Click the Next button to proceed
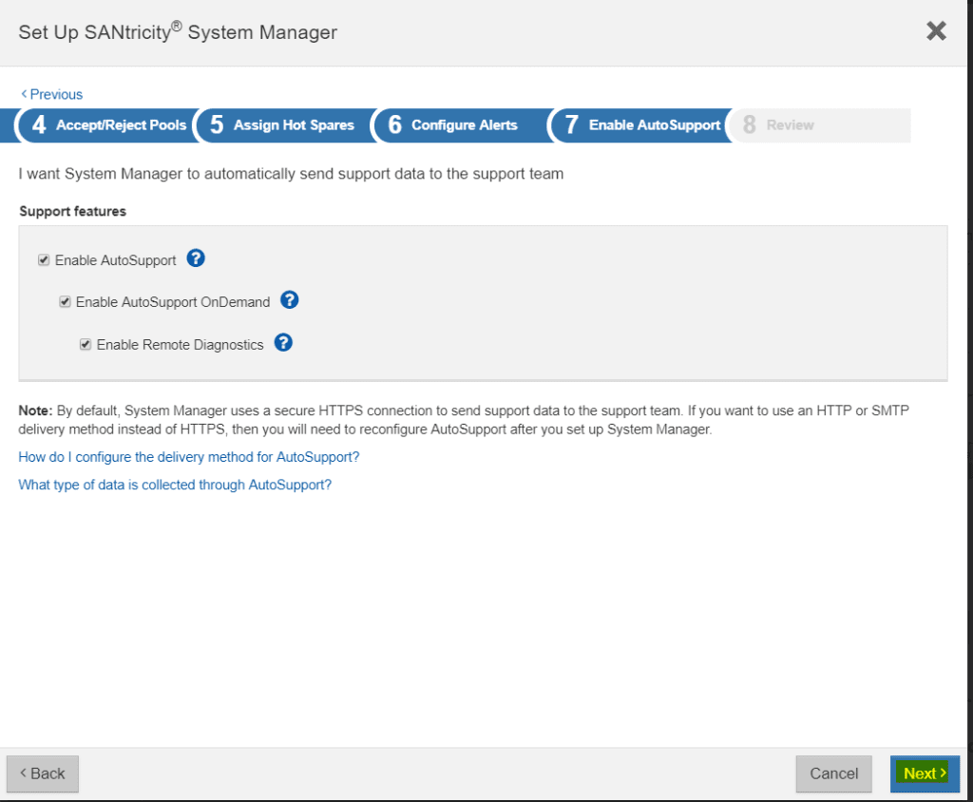Image resolution: width=973 pixels, height=802 pixels. tap(923, 773)
